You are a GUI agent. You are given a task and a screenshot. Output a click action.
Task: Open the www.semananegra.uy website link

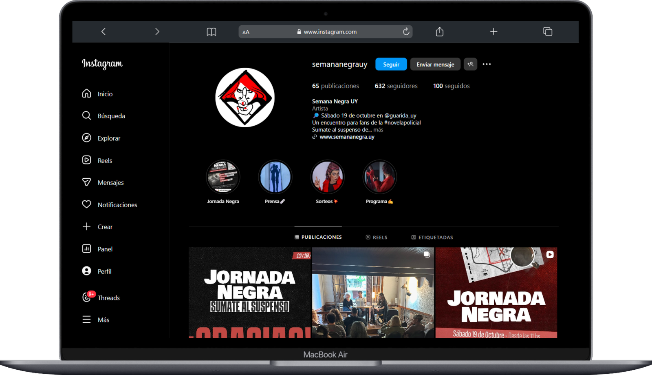click(347, 137)
